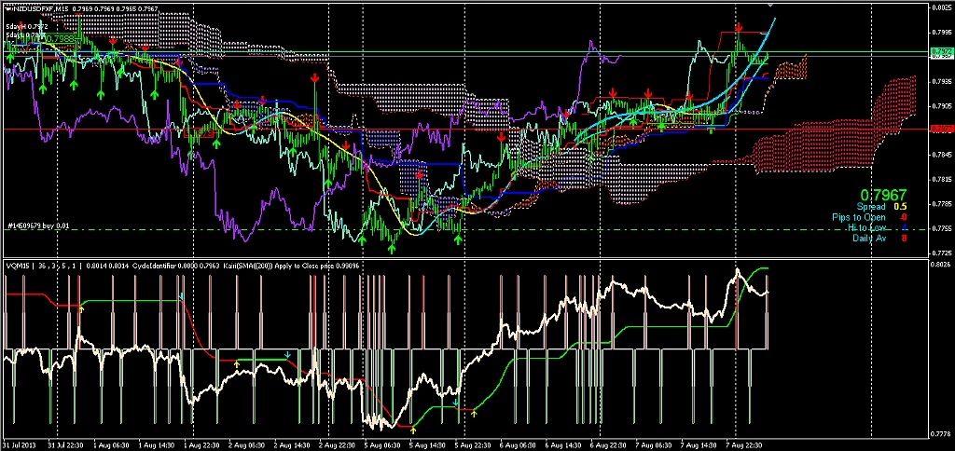The width and height of the screenshot is (955, 451).
Task: Click the 0.7995 price axis label
Action: [942, 32]
